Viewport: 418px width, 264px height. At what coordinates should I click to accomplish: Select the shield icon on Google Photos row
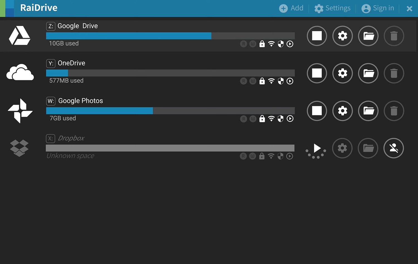pos(281,119)
